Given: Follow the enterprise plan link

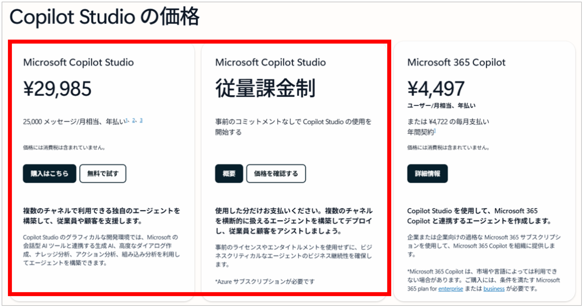Looking at the screenshot, I should coord(451,289).
